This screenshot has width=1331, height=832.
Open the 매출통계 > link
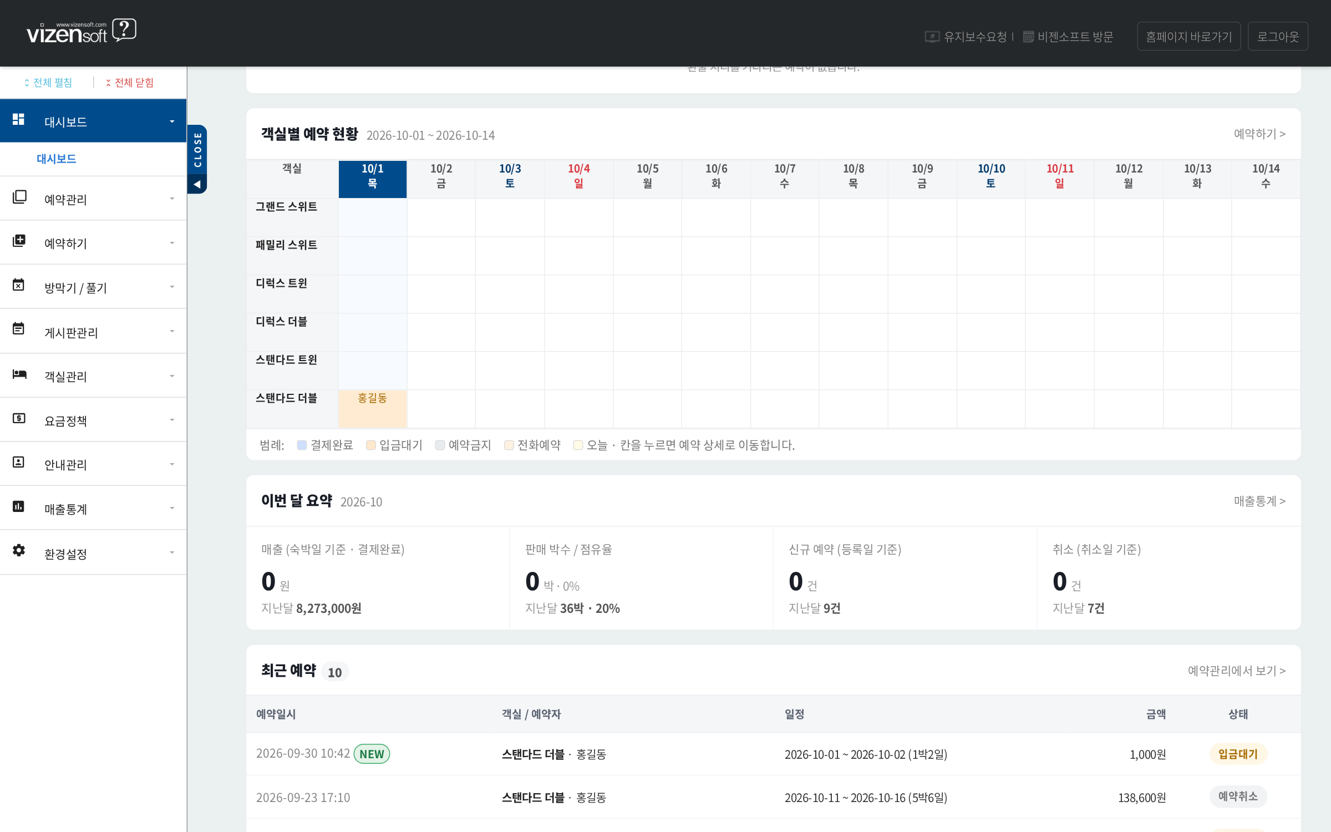pos(1259,501)
